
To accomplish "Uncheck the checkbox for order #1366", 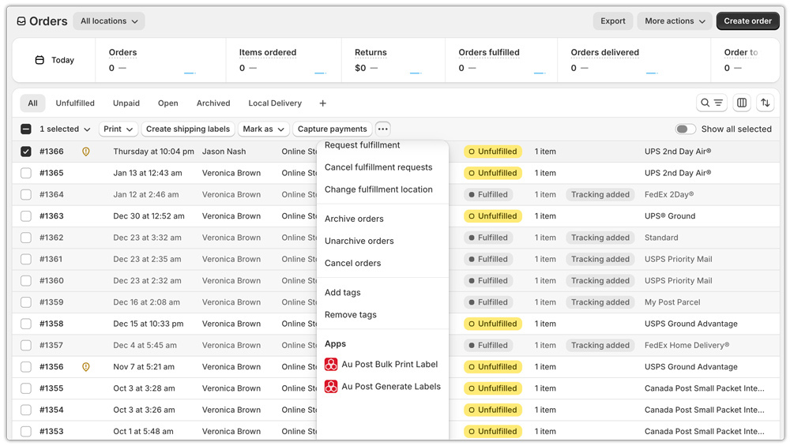I will [x=26, y=152].
